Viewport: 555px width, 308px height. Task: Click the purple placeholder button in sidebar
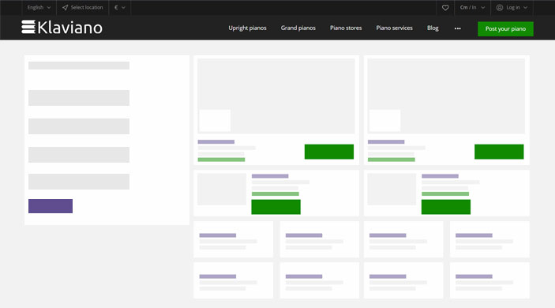51,206
